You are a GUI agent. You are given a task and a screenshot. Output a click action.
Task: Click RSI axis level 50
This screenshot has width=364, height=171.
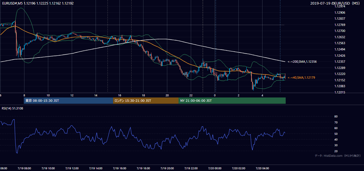(x=336, y=134)
